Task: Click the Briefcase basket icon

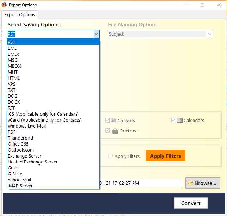Action: 115,131
